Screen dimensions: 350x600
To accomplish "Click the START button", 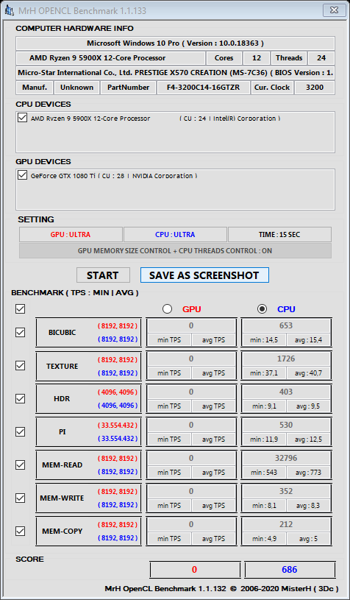I will (x=103, y=275).
